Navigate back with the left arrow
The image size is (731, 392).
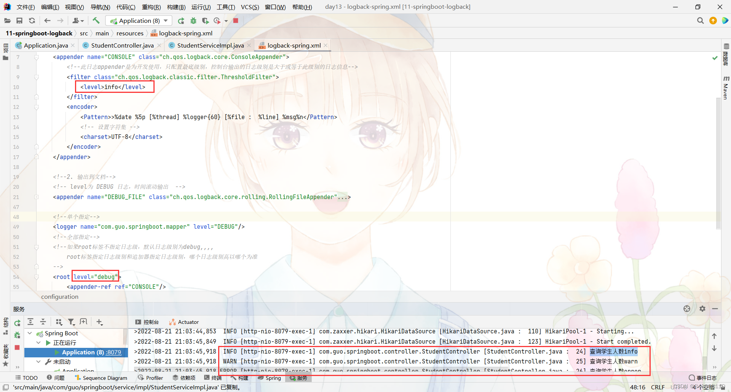pos(47,21)
